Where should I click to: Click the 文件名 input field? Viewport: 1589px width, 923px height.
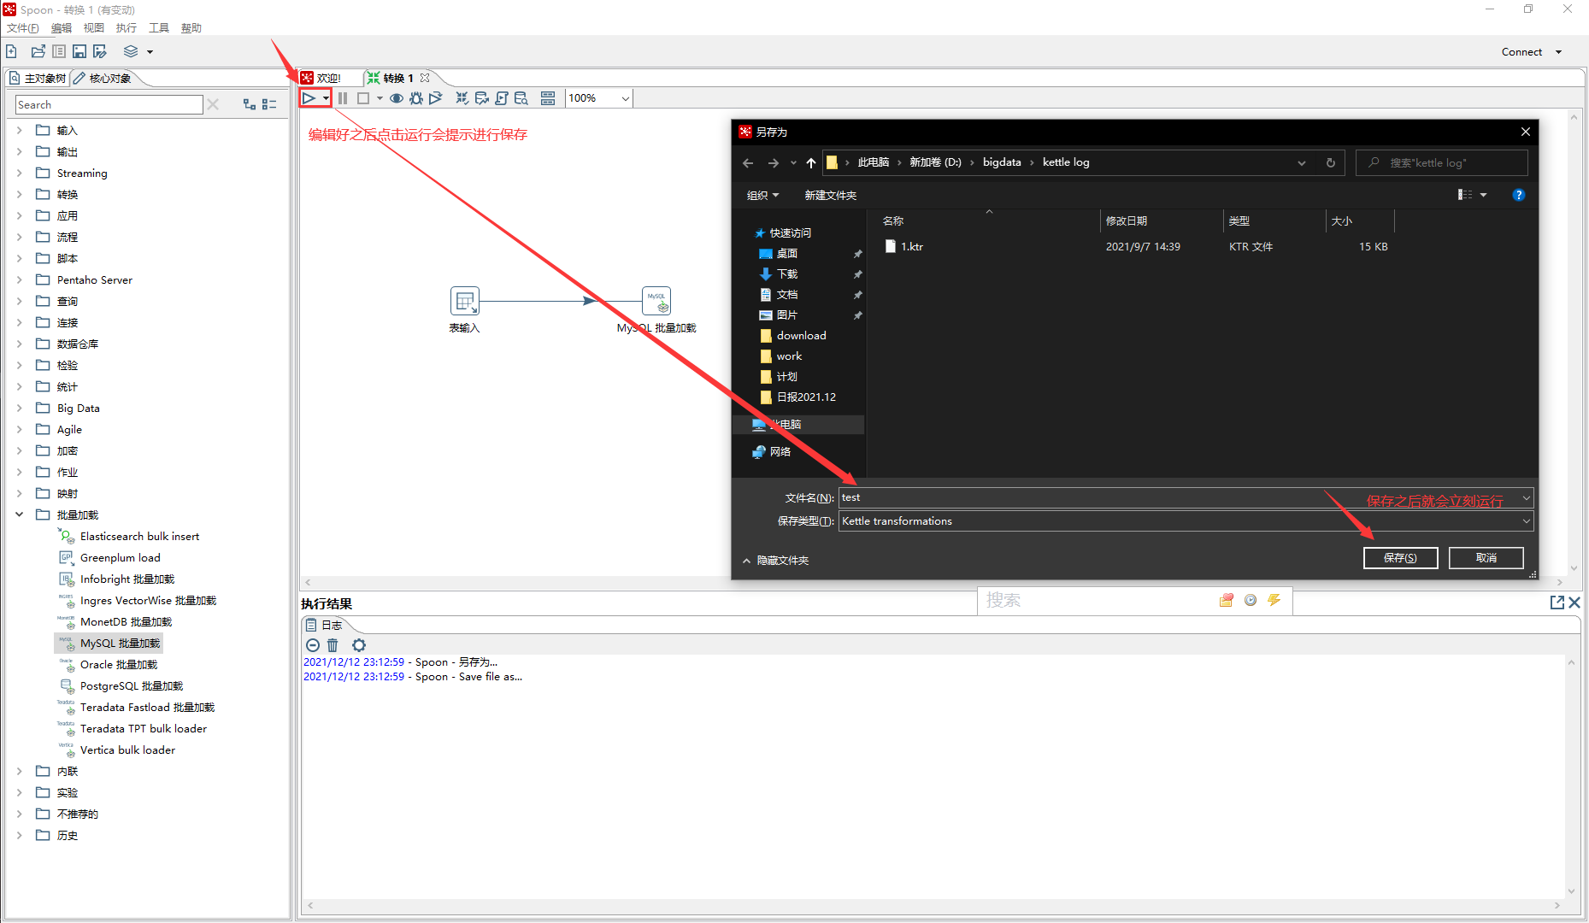pos(1186,497)
